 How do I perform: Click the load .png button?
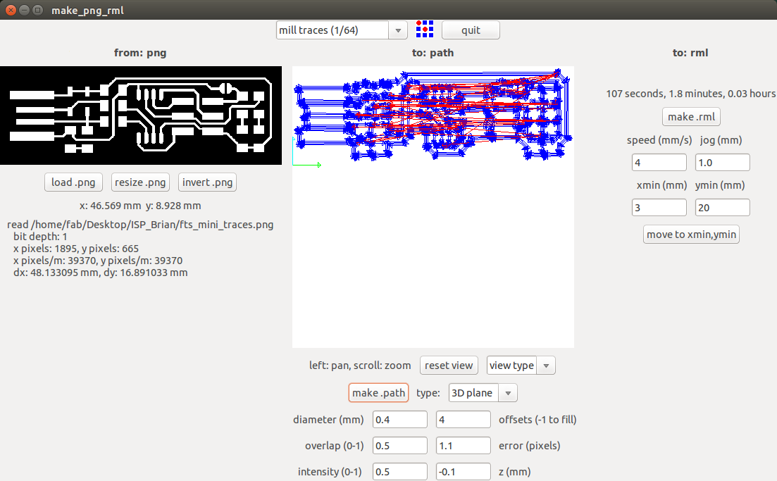[73, 182]
